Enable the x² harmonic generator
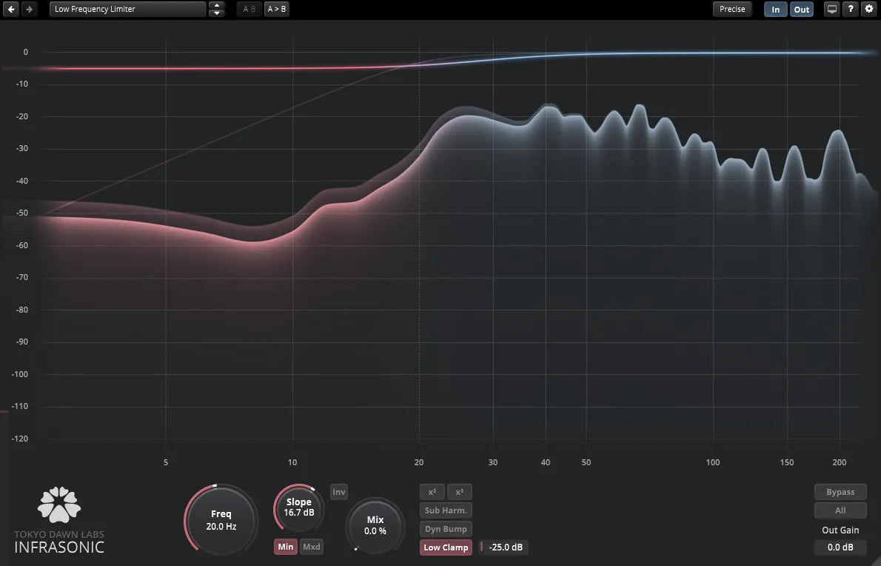This screenshot has width=881, height=566. (x=432, y=491)
